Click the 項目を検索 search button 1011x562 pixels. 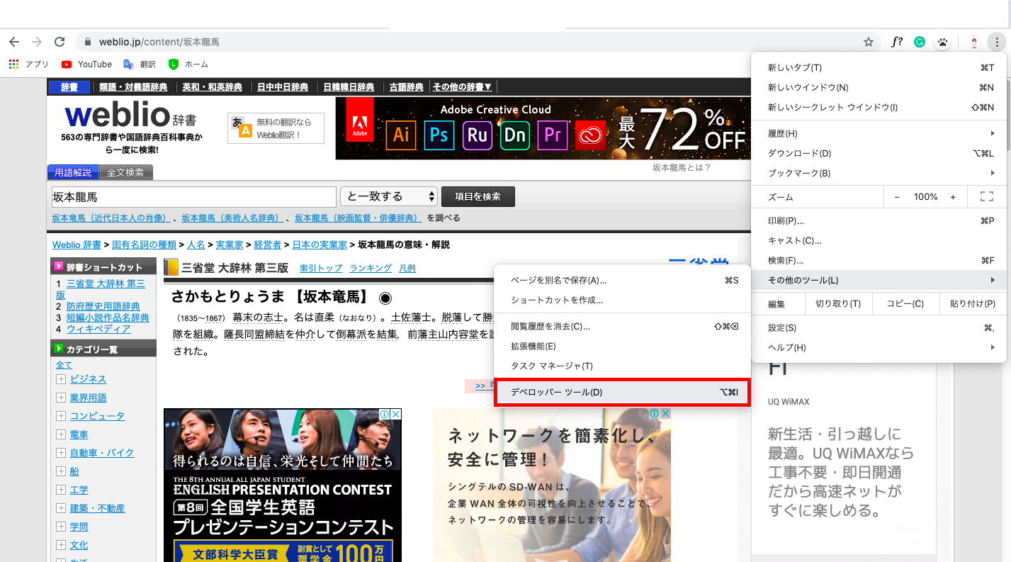pos(478,196)
